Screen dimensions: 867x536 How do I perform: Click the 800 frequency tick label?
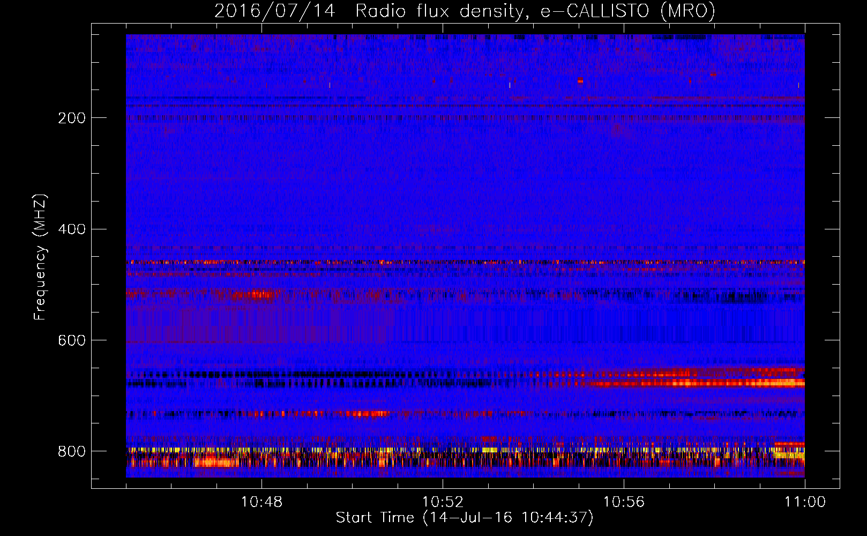click(x=72, y=451)
